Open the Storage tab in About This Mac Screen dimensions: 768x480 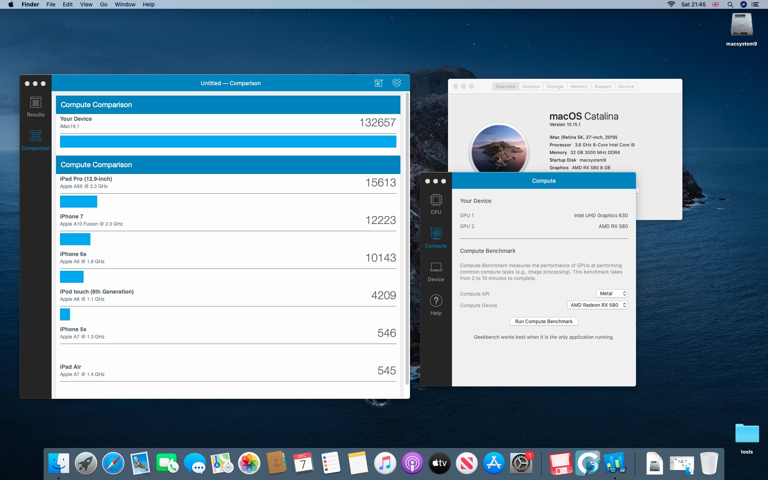[555, 86]
